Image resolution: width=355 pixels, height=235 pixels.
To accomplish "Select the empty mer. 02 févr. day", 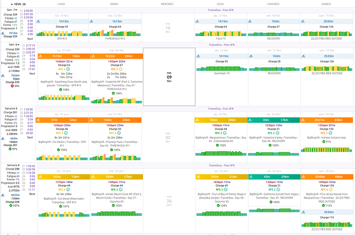I will [x=168, y=137].
